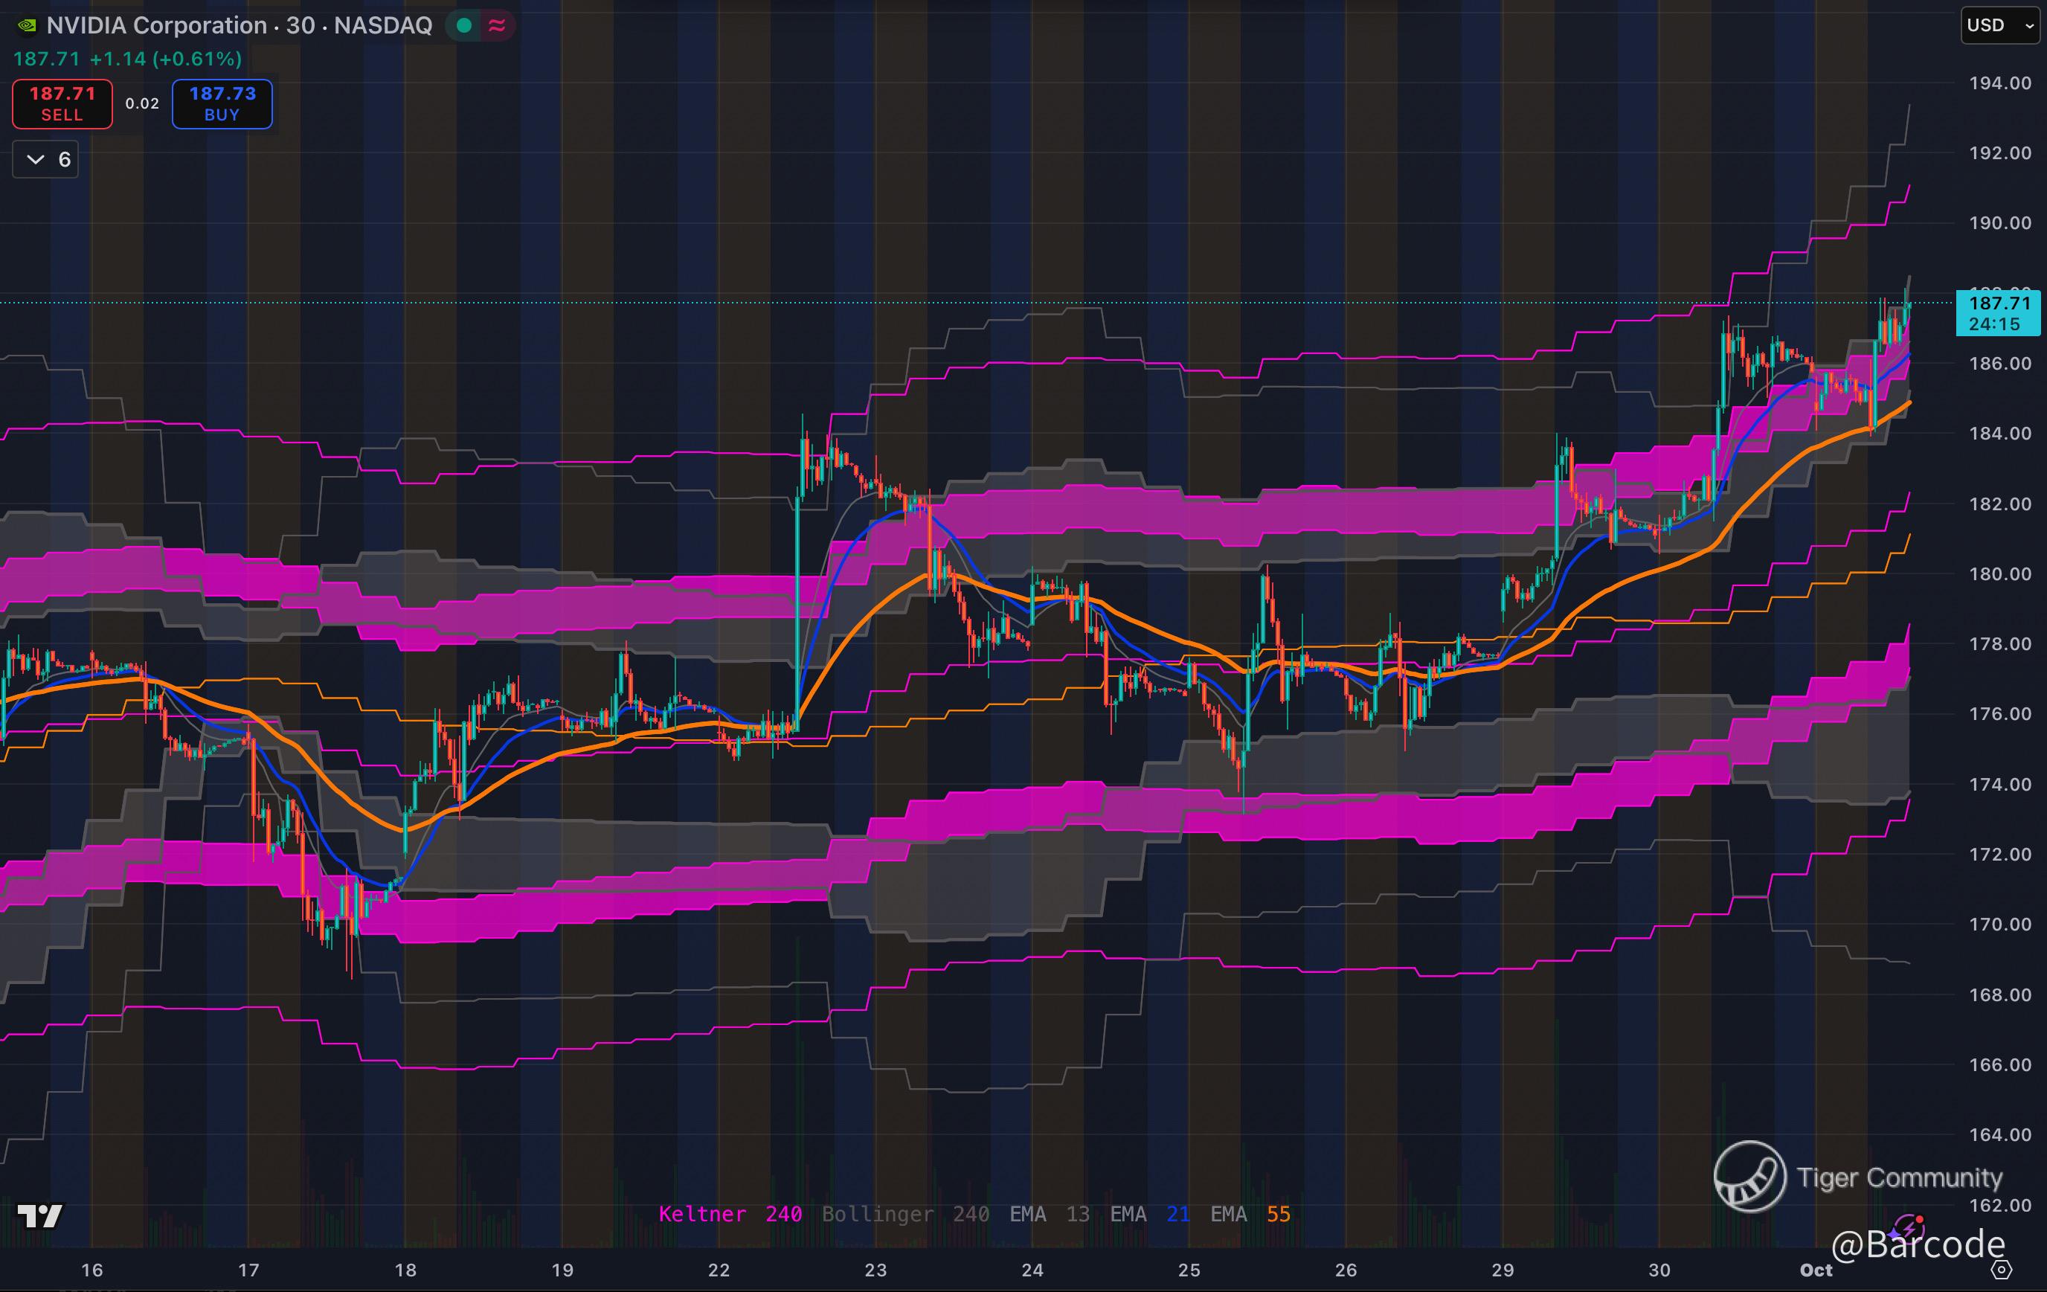2047x1292 pixels.
Task: Click the NVIDIA logo icon beside symbol name
Action: point(28,25)
